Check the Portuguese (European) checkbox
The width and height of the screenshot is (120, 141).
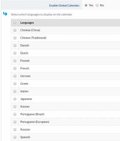tap(15, 122)
